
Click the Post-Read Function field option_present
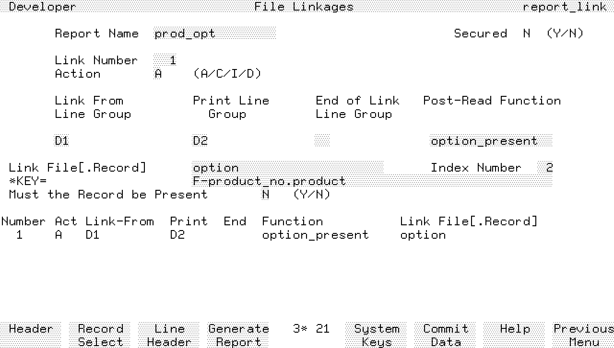pyautogui.click(x=491, y=141)
